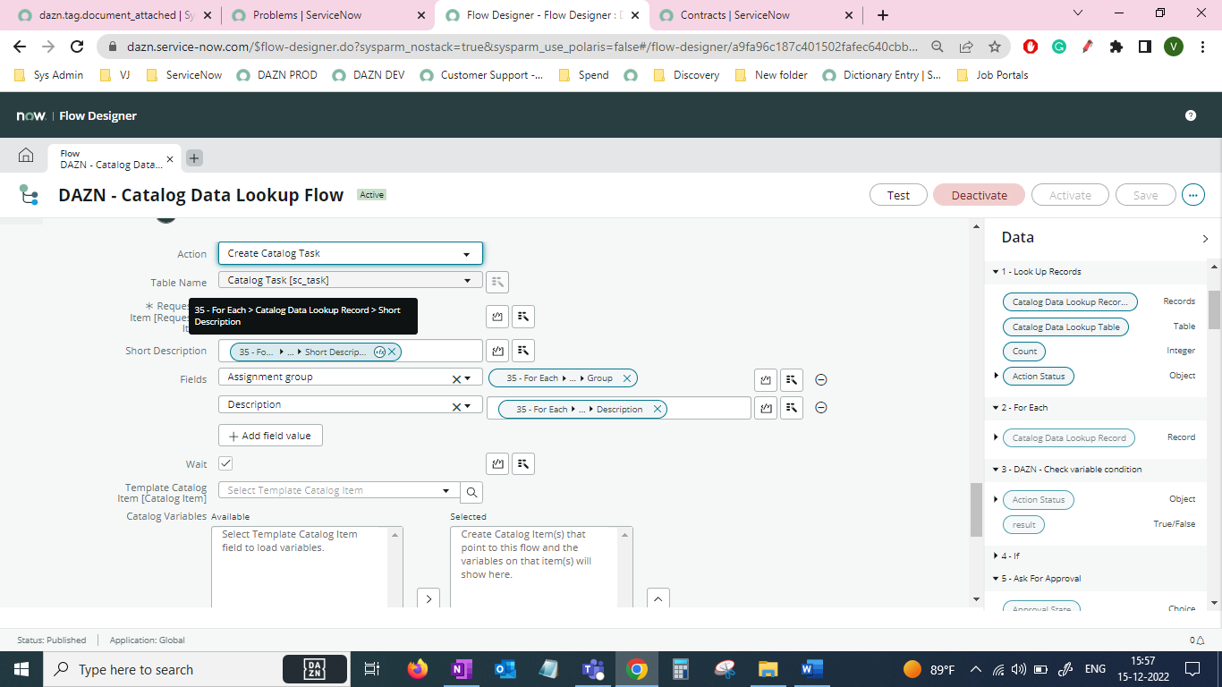The image size is (1222, 687).
Task: Open data pill picker for Requested Item
Action: pyautogui.click(x=523, y=316)
